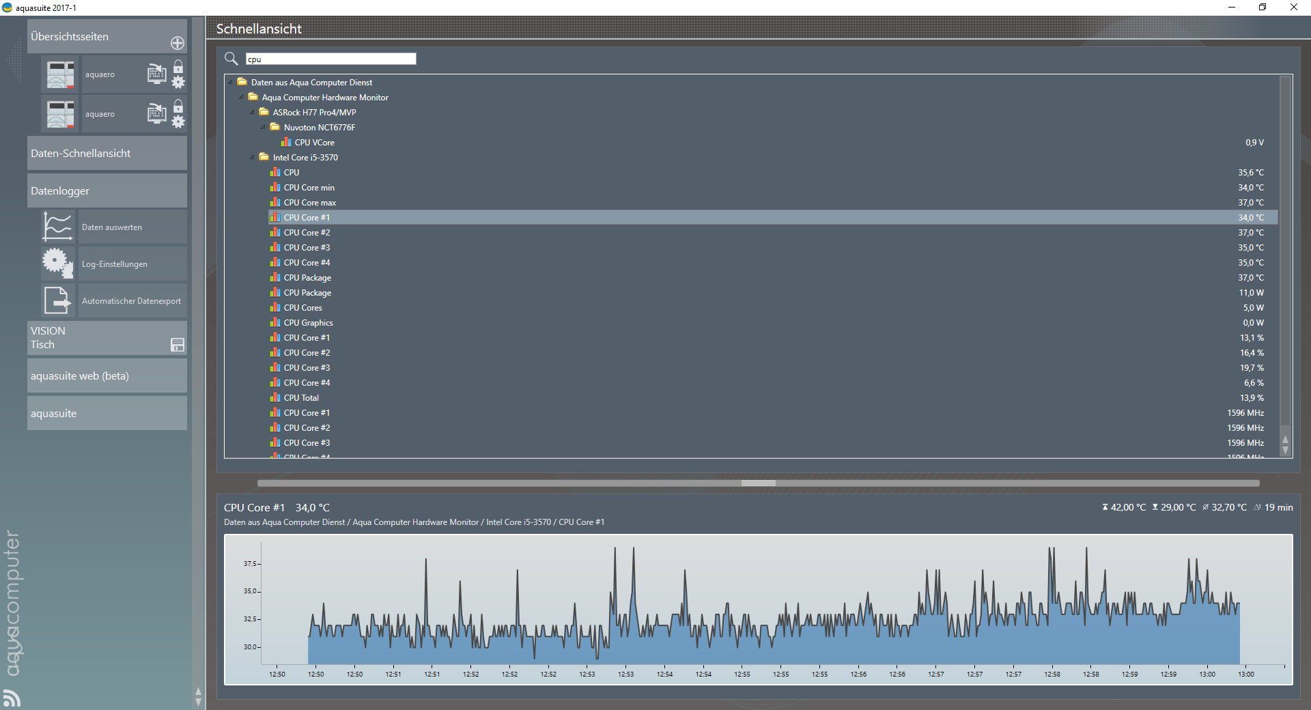The image size is (1311, 710).
Task: Select the Daten auswerten entry
Action: coord(132,227)
